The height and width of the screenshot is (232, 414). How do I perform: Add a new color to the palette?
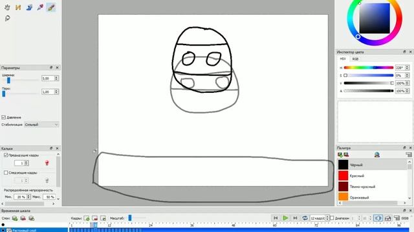coord(340,155)
